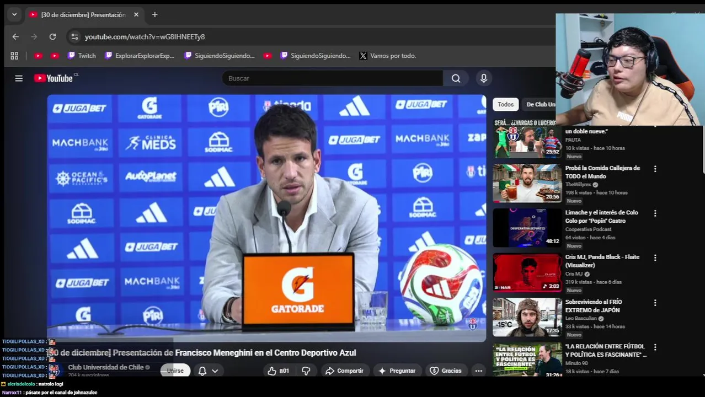Go to YouTube home logo
This screenshot has height=397, width=705.
(54, 78)
